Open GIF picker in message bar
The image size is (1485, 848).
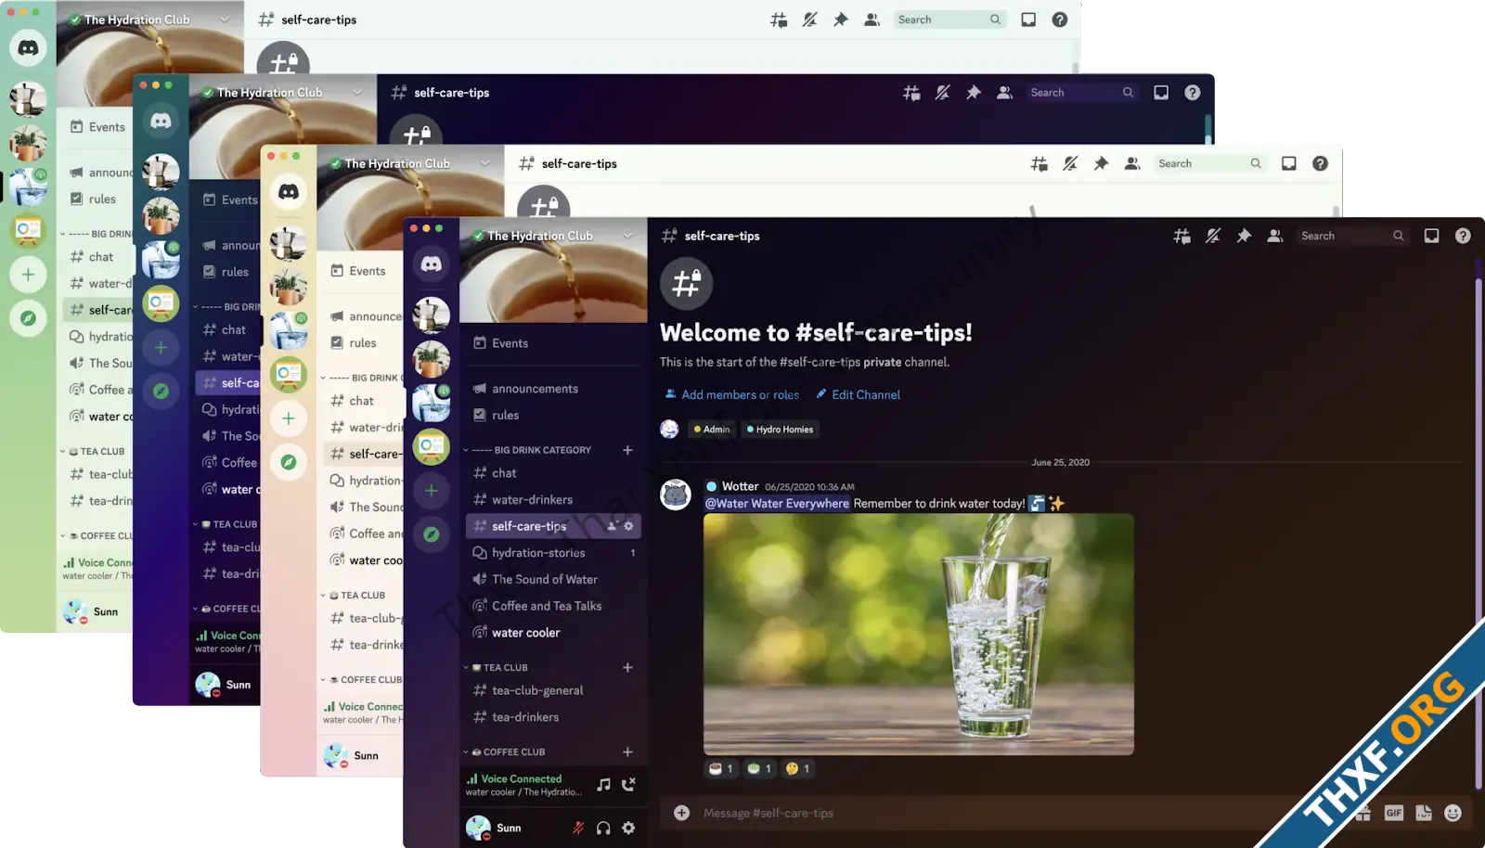1394,813
